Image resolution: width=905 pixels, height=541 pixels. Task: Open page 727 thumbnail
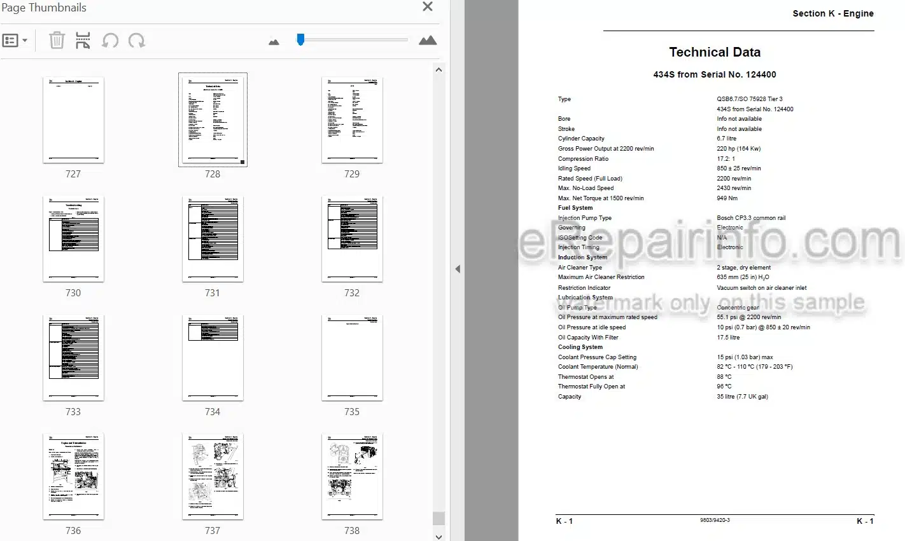tap(73, 120)
